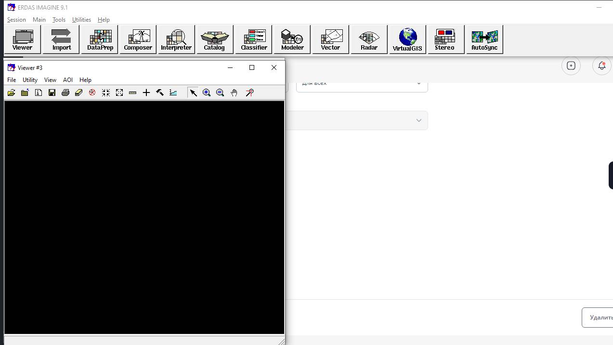Open the spatial profile chart tool

pyautogui.click(x=173, y=93)
